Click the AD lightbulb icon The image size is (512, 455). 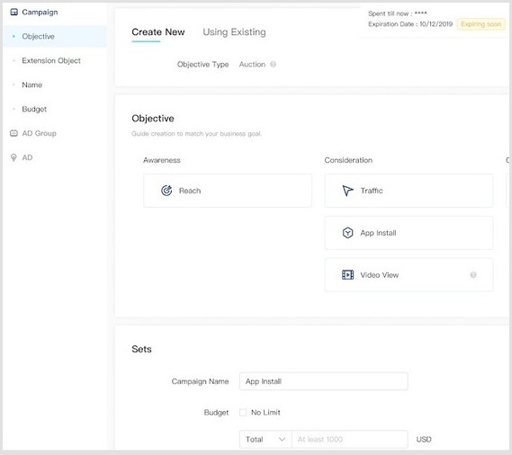13,157
